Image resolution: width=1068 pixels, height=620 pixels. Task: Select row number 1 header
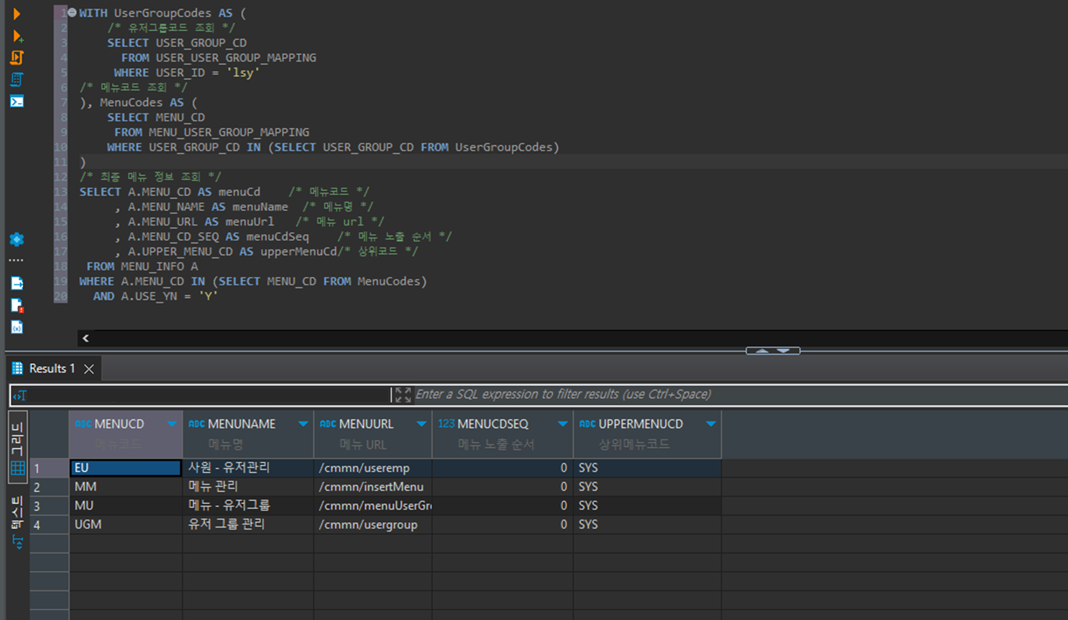coord(50,469)
